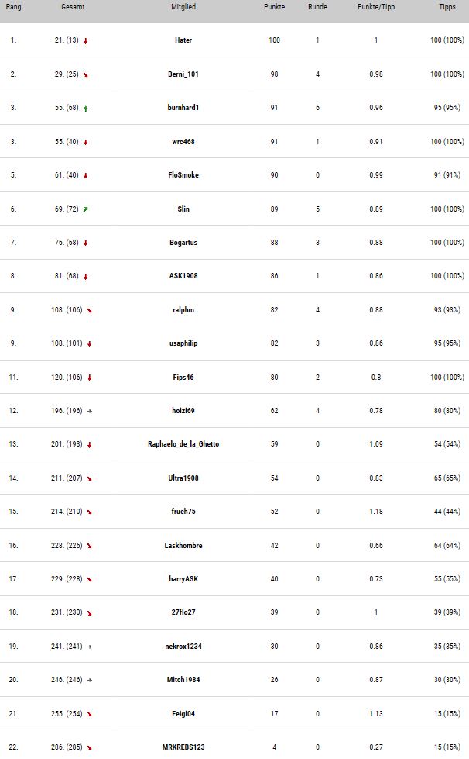Click the red diagonal arrow beside Berni_101
The image size is (469, 759).
tap(85, 74)
